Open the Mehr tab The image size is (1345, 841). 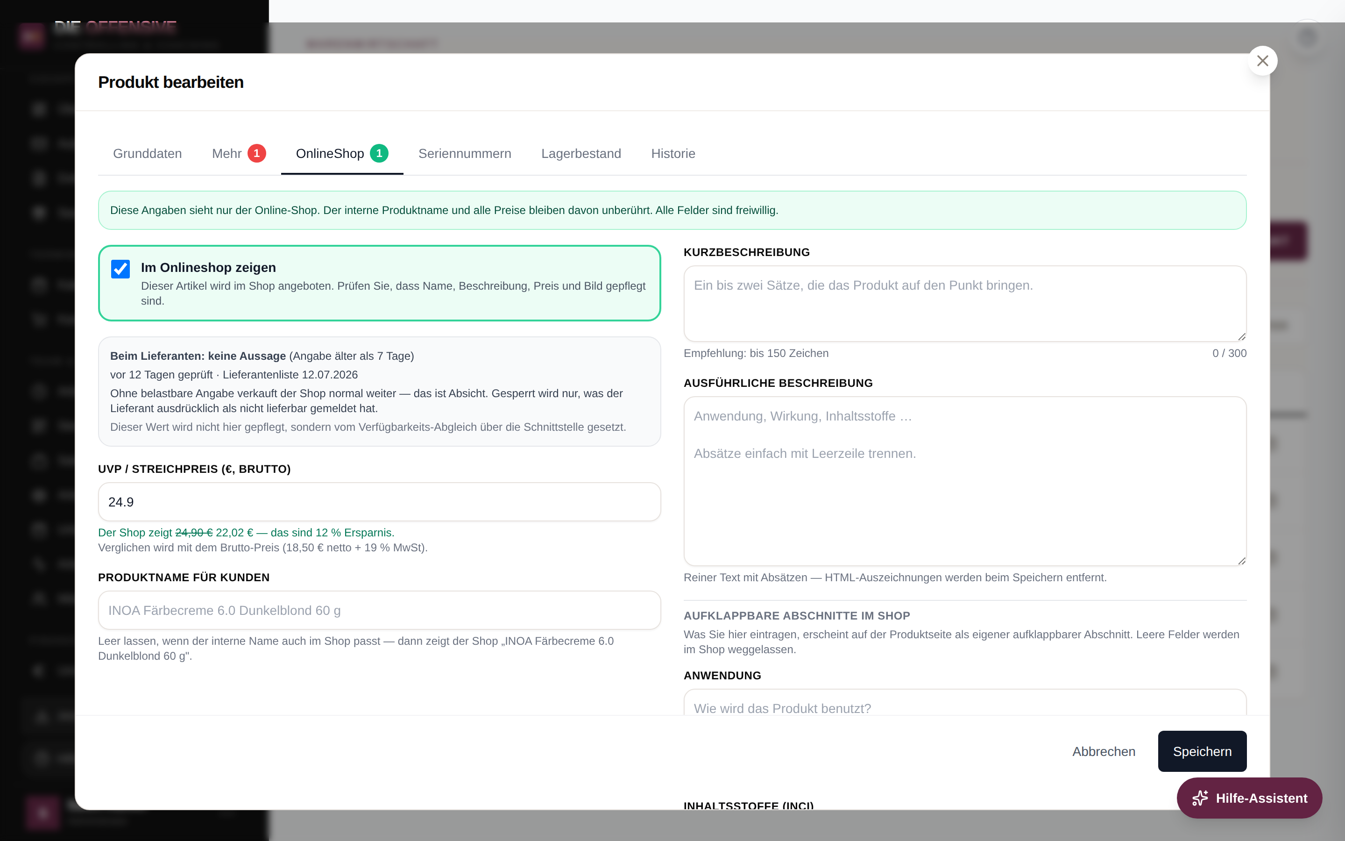[x=239, y=154]
